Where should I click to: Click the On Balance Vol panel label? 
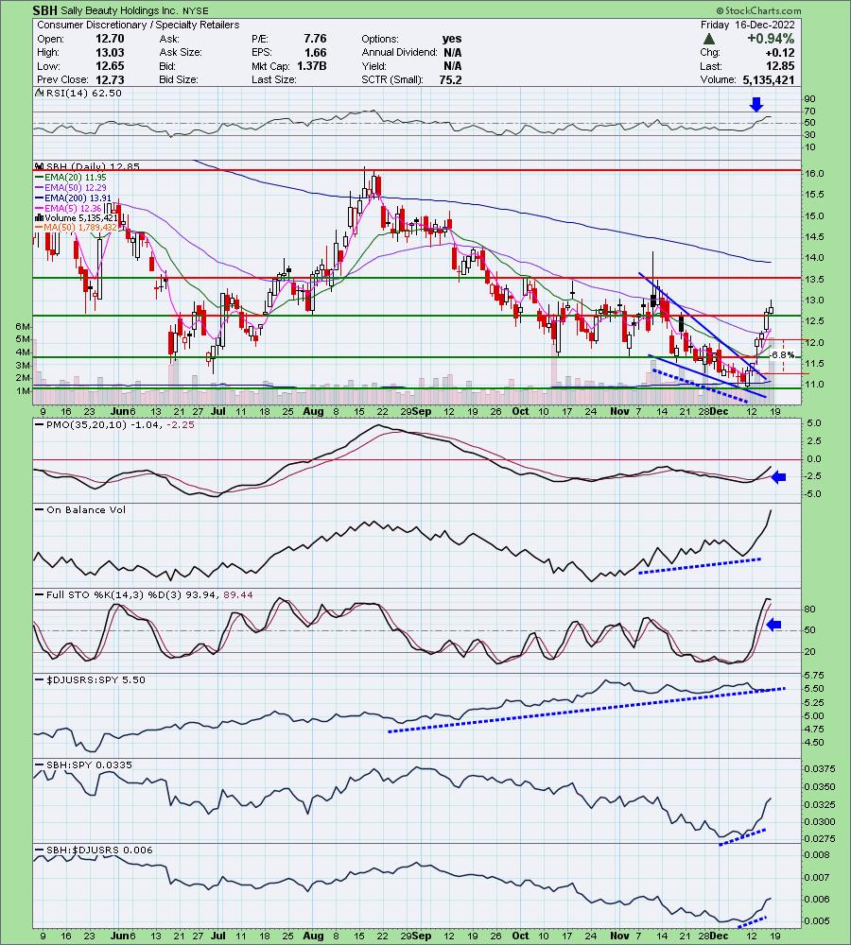point(86,510)
